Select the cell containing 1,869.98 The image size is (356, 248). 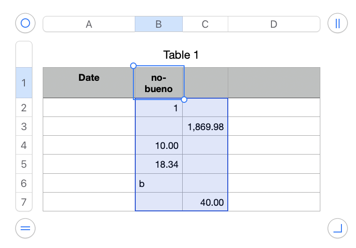coord(205,127)
